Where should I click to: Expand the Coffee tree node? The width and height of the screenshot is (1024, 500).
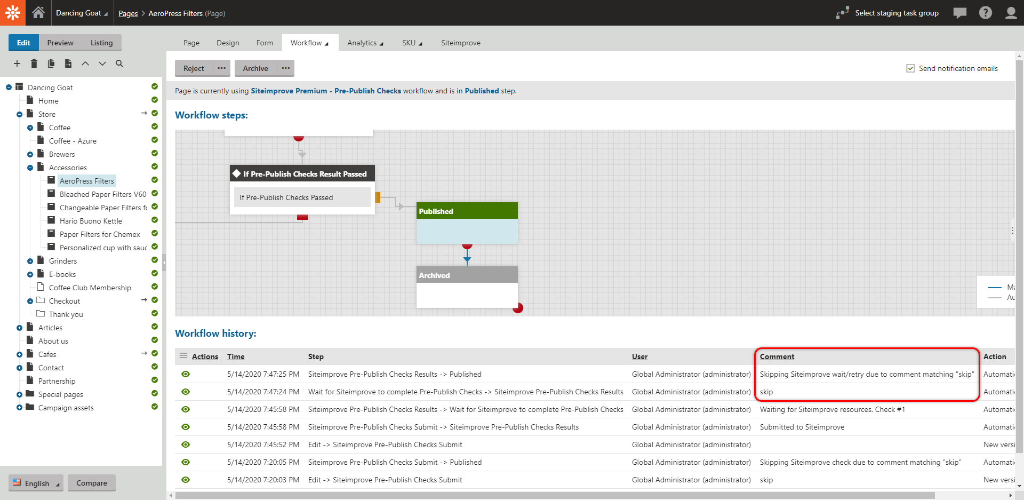[30, 128]
